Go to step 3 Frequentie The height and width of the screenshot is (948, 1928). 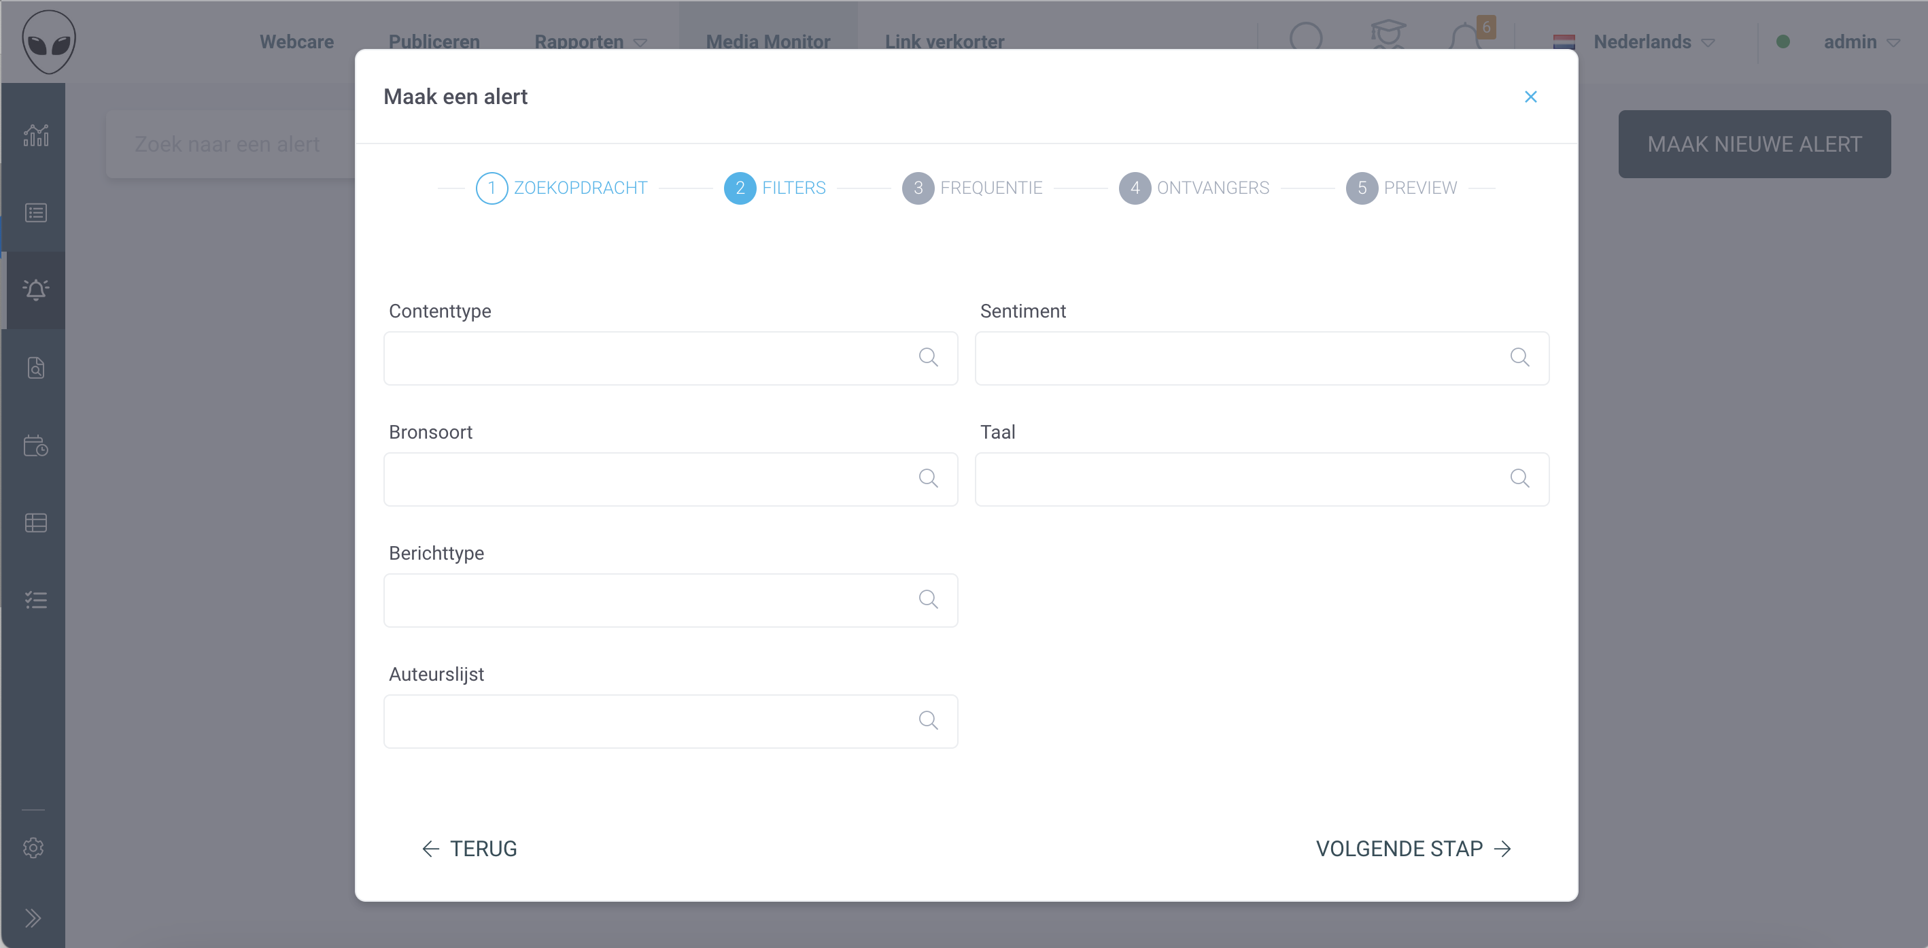(x=972, y=188)
